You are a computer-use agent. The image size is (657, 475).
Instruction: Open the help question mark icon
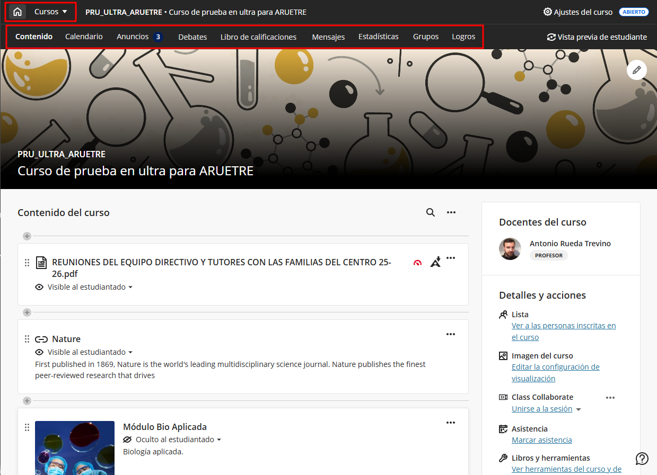coord(642,459)
